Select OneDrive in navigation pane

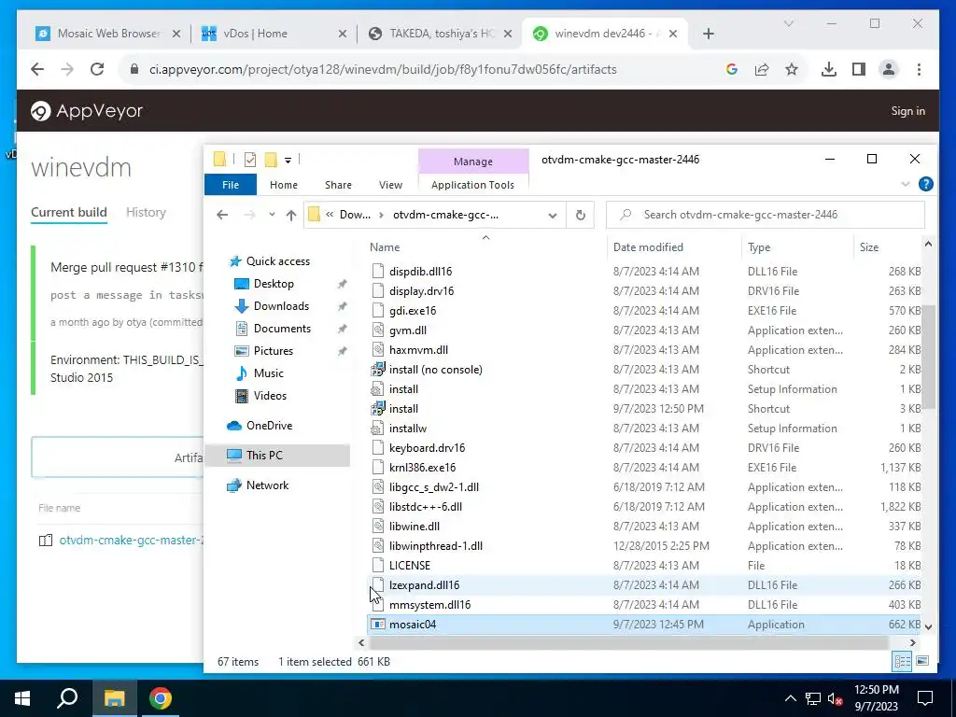269,426
